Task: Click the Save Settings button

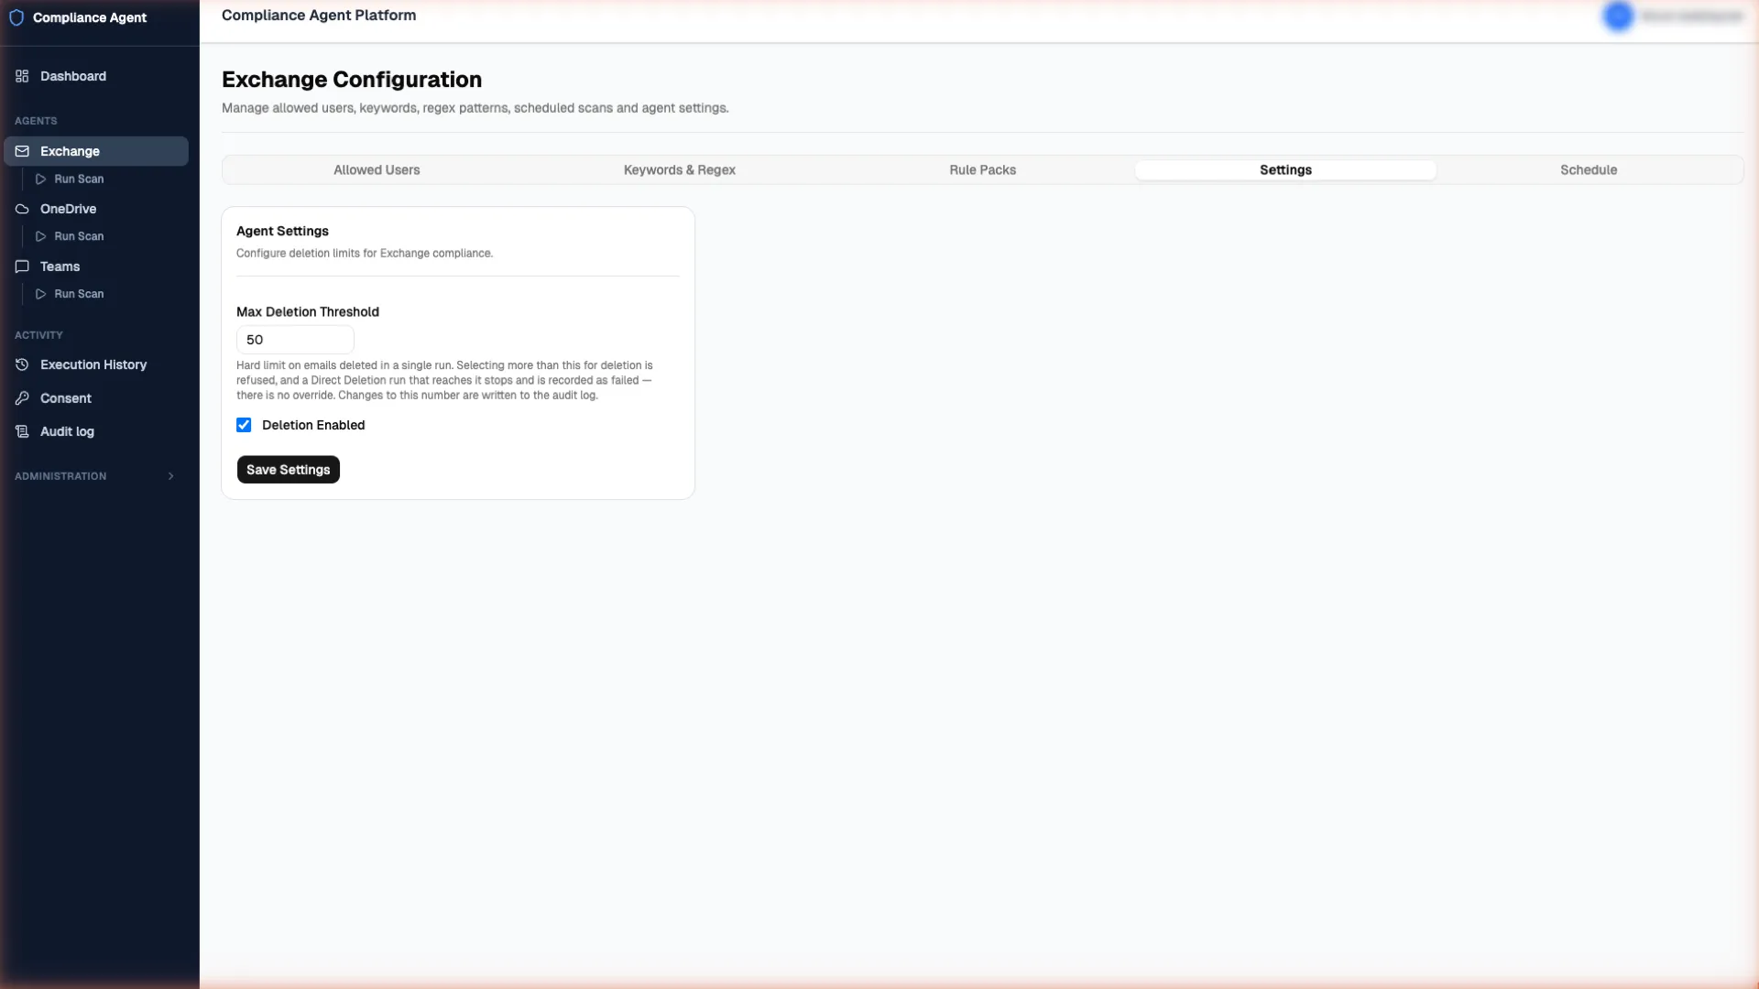Action: coord(289,470)
